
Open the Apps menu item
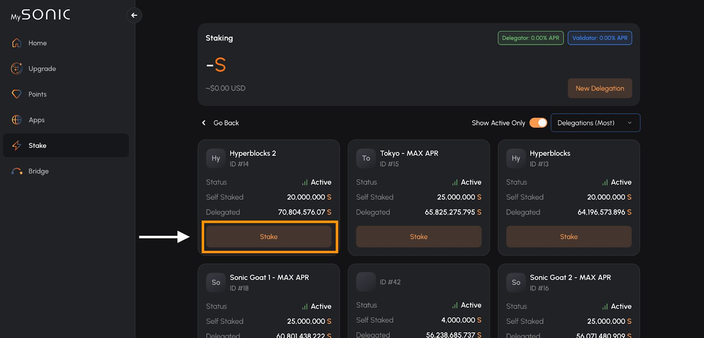click(37, 120)
